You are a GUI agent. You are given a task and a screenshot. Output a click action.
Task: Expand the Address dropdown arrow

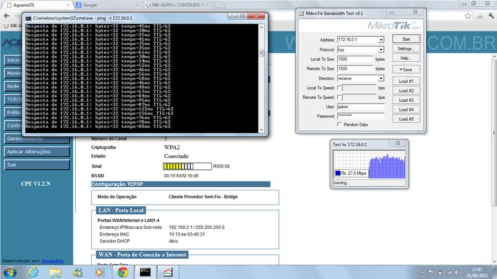pyautogui.click(x=381, y=40)
